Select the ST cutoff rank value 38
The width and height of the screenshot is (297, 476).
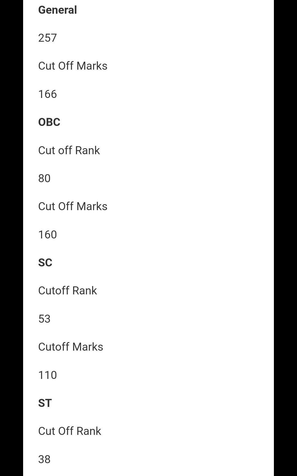click(x=44, y=459)
